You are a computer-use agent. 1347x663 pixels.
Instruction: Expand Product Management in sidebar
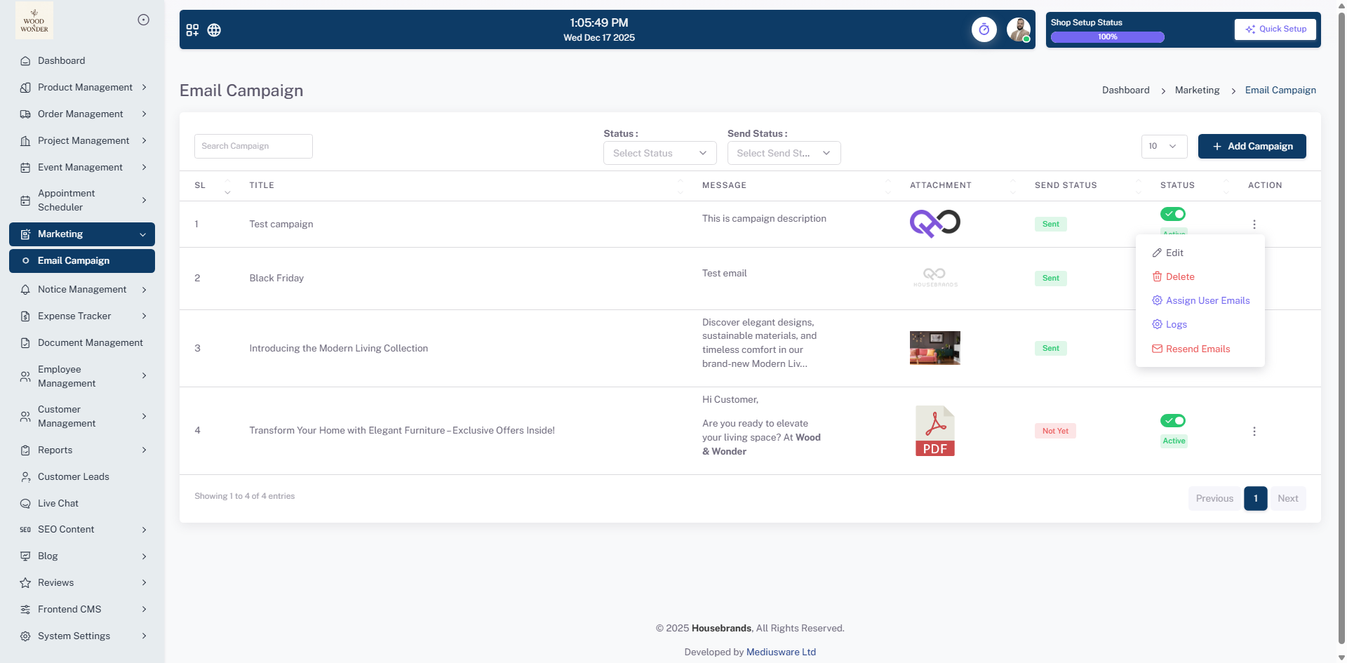pyautogui.click(x=84, y=88)
